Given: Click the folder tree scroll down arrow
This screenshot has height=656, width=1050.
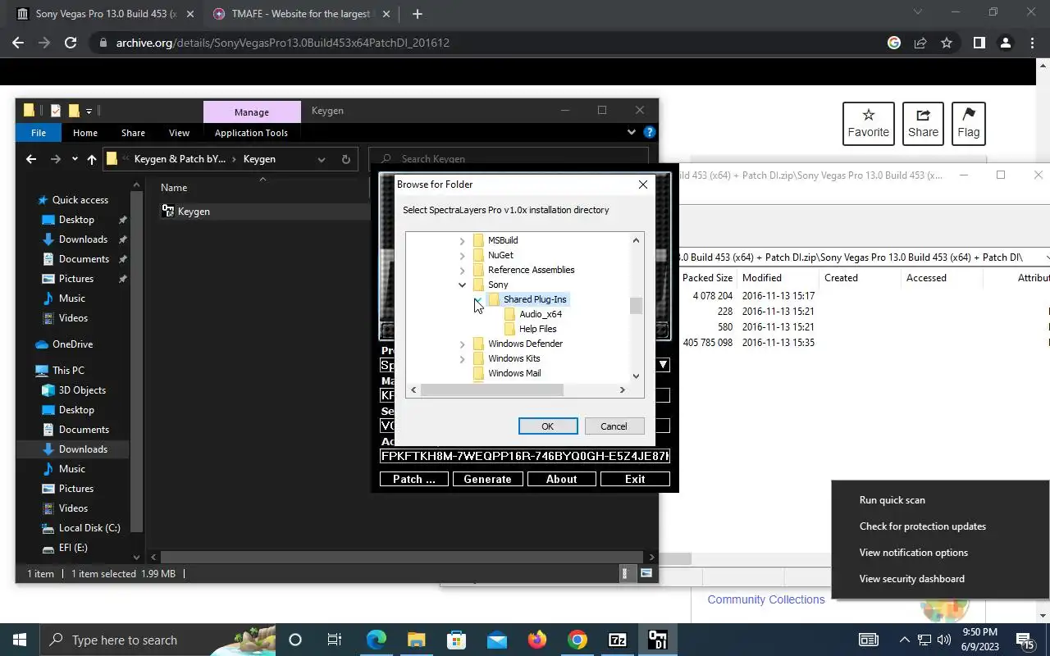Looking at the screenshot, I should click(636, 376).
